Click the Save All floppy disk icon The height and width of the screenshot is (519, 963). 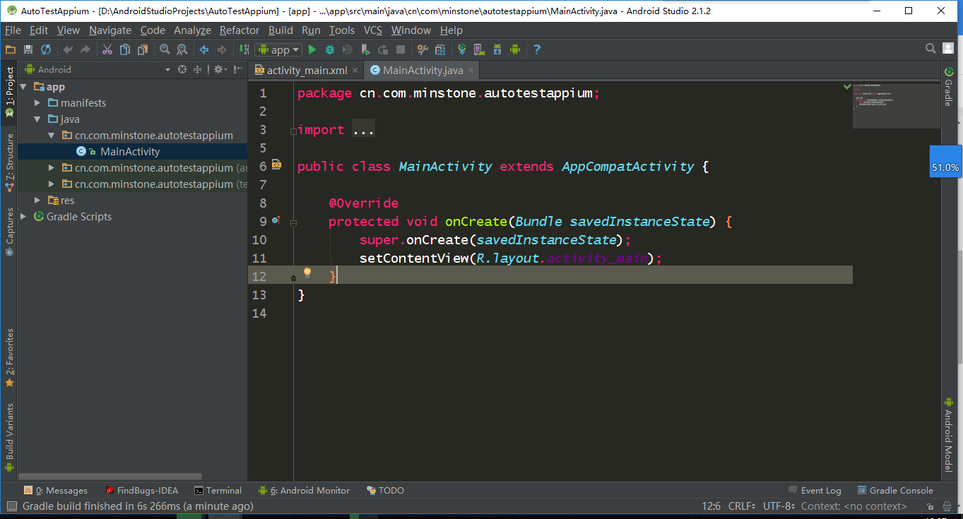(x=28, y=49)
